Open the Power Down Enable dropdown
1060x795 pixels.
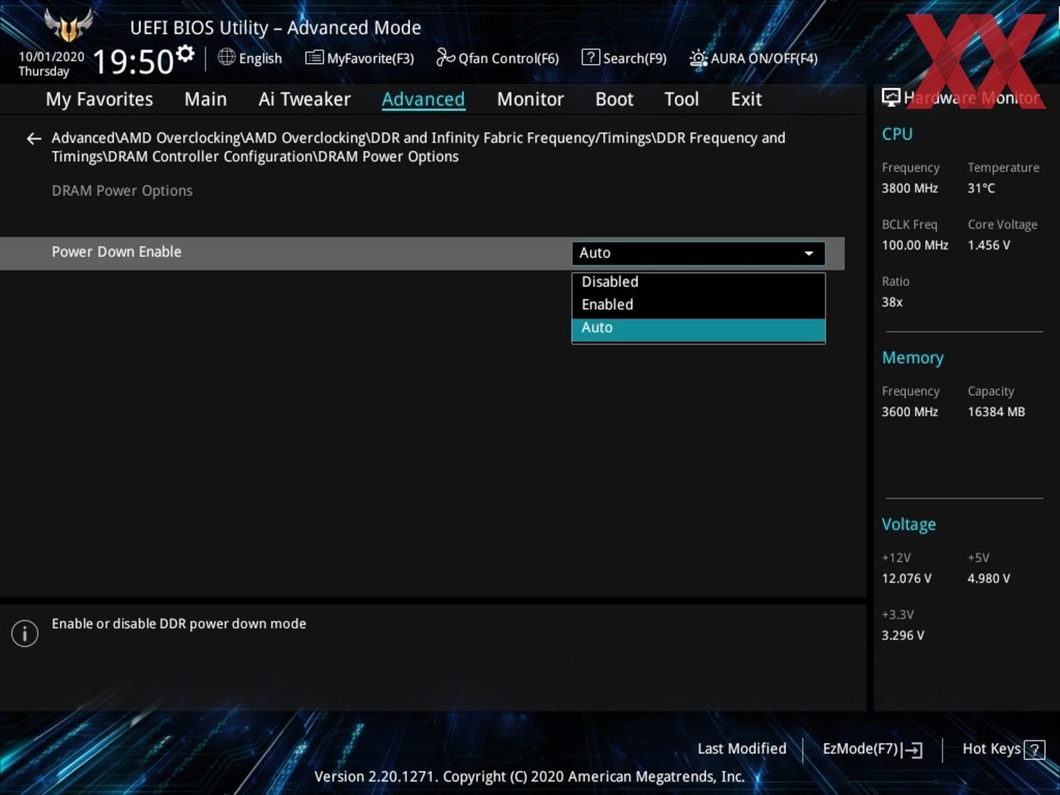click(698, 253)
